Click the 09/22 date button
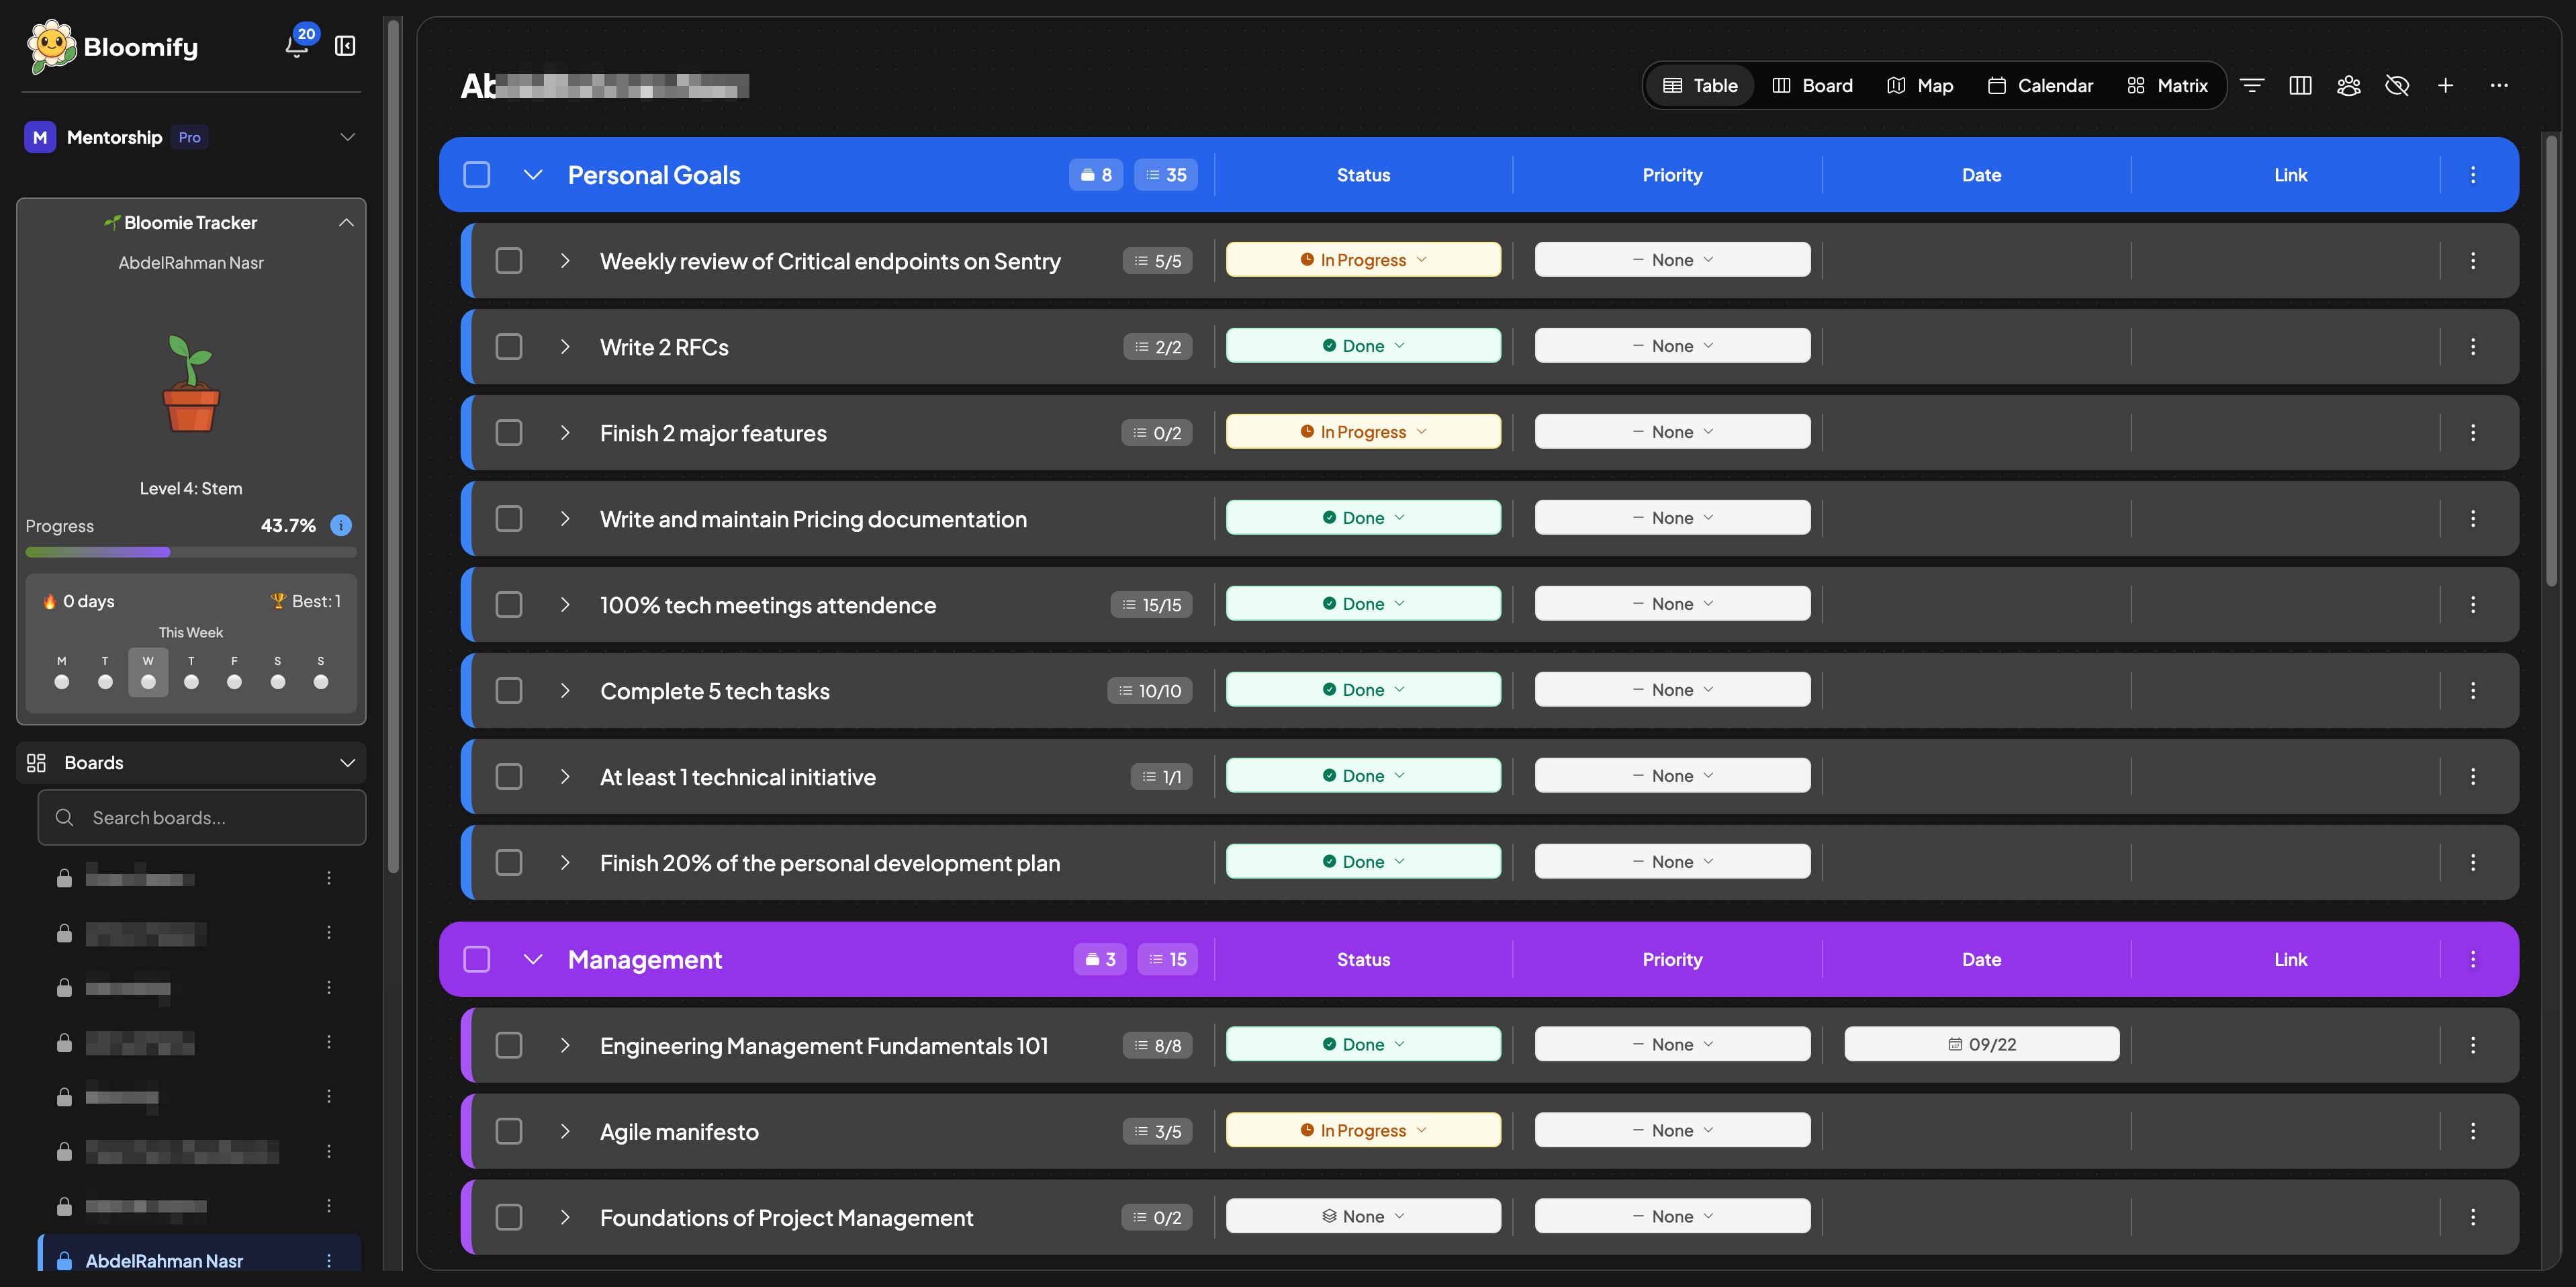The width and height of the screenshot is (2576, 1287). coord(1981,1044)
